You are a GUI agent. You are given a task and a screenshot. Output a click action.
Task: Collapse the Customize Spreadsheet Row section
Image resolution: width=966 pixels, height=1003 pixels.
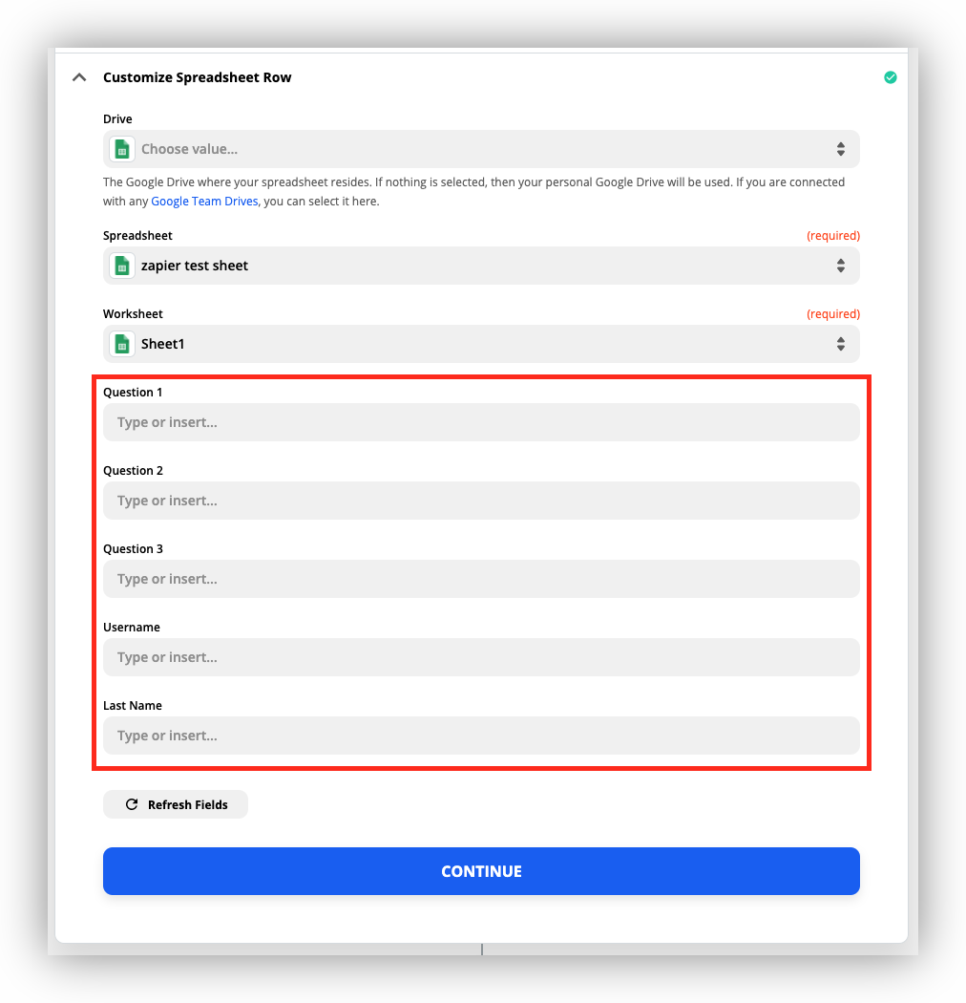coord(79,77)
